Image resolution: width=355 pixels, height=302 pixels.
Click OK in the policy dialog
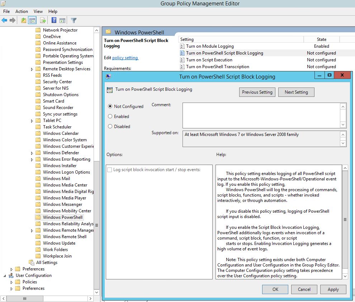tap(275, 289)
